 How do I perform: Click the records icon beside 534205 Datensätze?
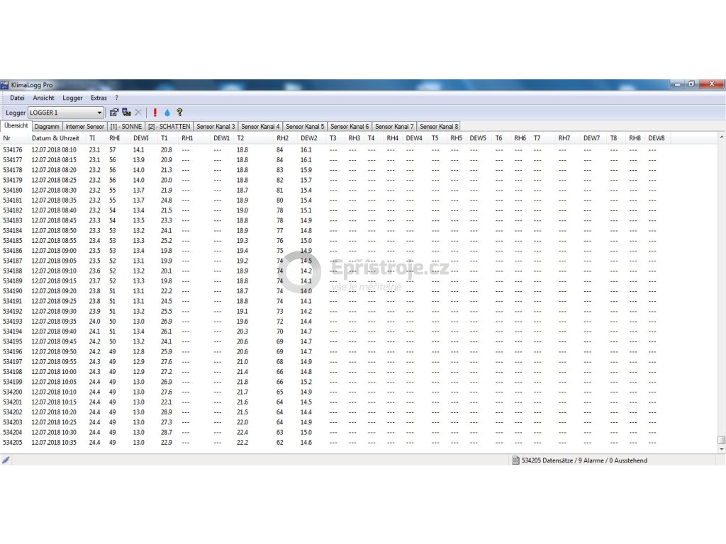pyautogui.click(x=516, y=460)
